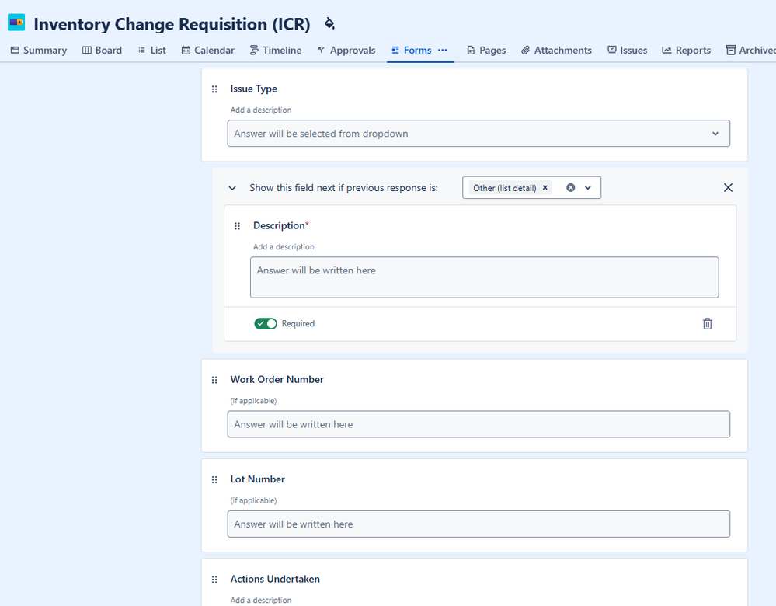The image size is (776, 606).
Task: Grab the drag handle for Actions Undertaken
Action: pyautogui.click(x=214, y=580)
